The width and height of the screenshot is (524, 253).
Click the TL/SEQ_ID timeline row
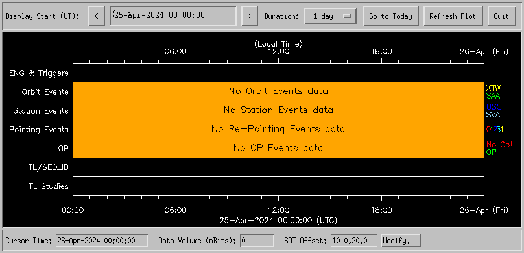point(278,167)
